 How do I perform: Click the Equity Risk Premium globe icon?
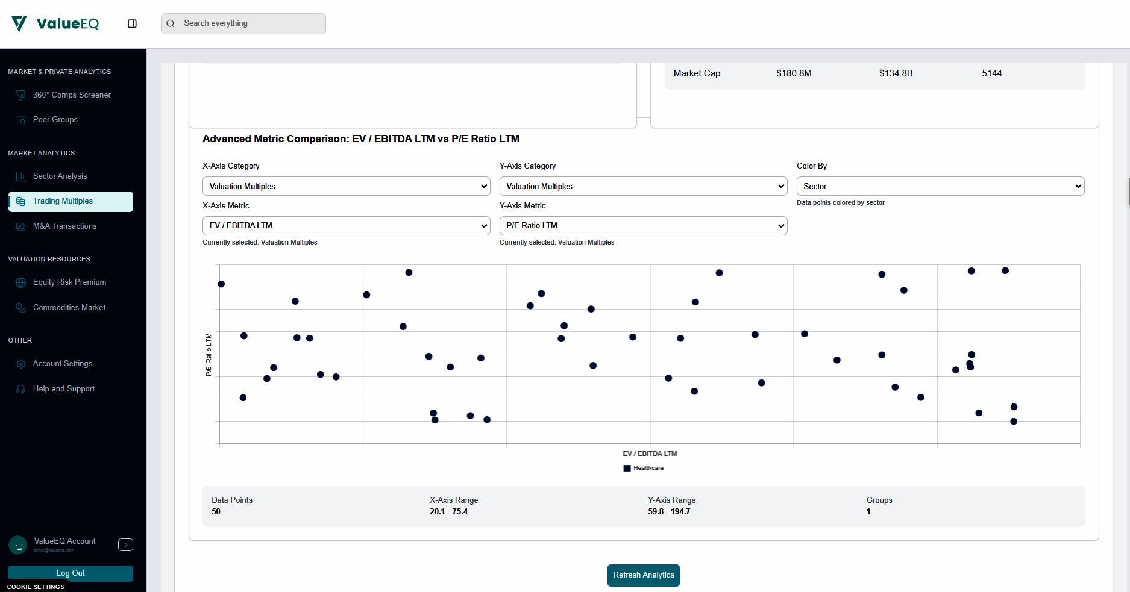pos(20,282)
